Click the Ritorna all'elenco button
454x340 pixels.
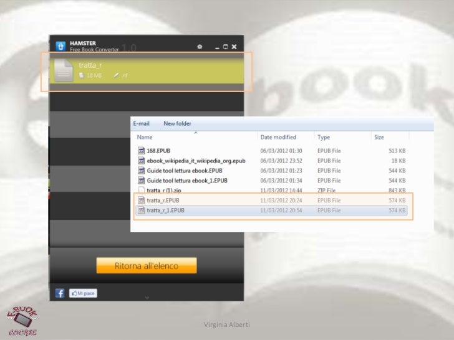[x=147, y=265]
